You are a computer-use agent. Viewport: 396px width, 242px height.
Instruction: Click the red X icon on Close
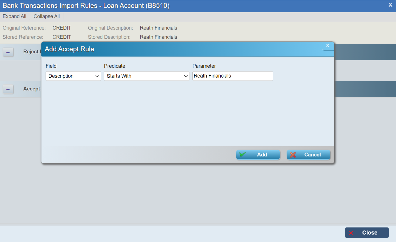(x=351, y=233)
